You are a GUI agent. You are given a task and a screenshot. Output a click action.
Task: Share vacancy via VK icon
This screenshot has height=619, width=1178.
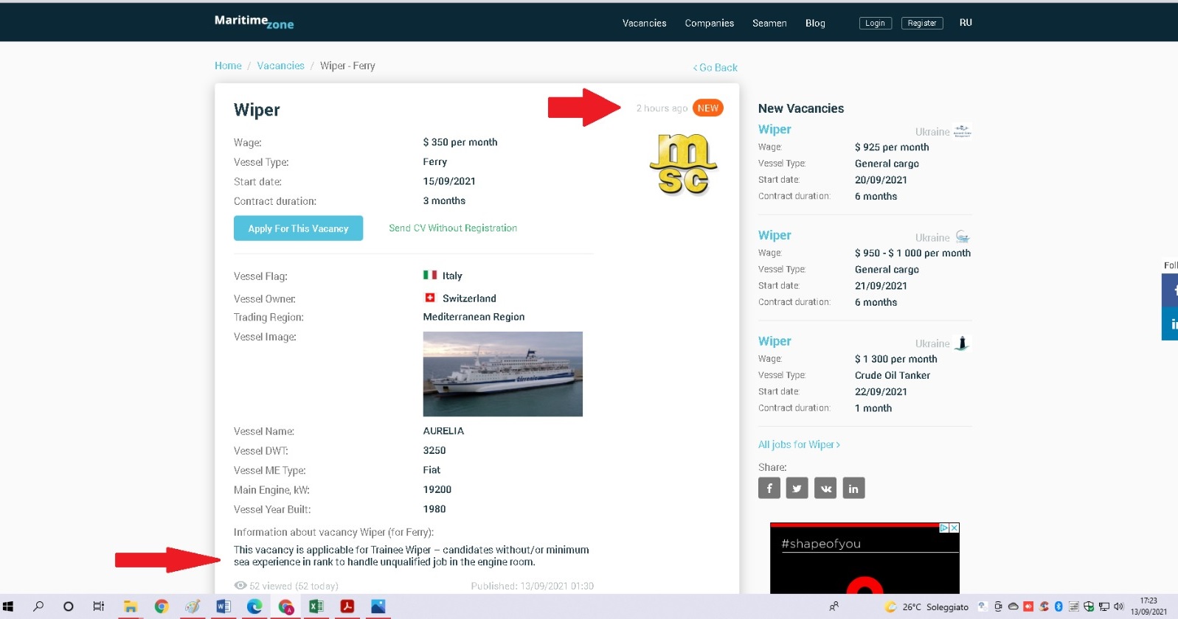(x=825, y=488)
